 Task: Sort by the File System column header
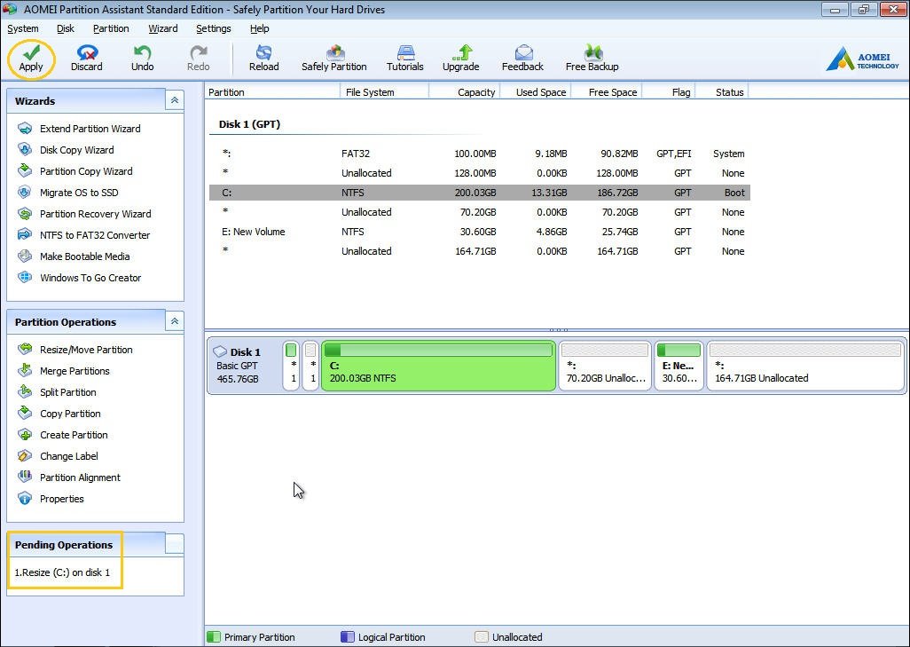384,91
